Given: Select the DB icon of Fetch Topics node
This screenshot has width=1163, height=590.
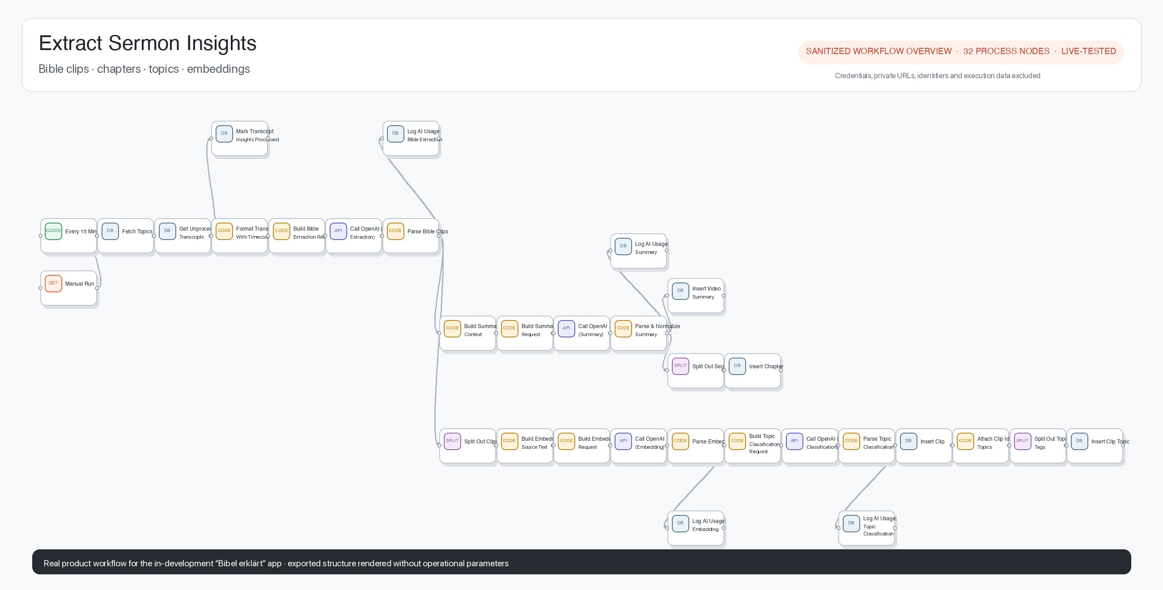Looking at the screenshot, I should [110, 231].
